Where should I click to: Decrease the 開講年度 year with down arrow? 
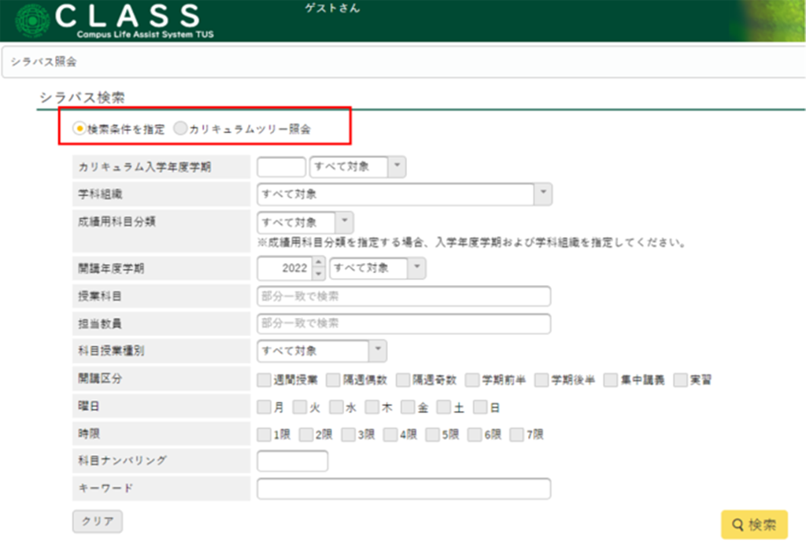(319, 274)
